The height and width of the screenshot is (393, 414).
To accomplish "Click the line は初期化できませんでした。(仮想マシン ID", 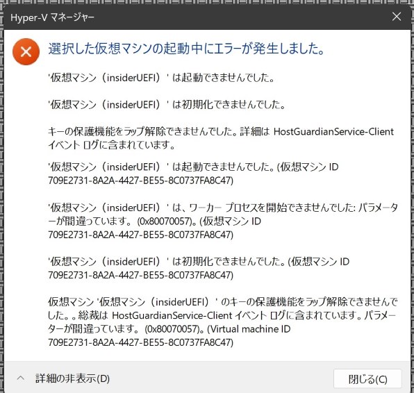I will 199,262.
